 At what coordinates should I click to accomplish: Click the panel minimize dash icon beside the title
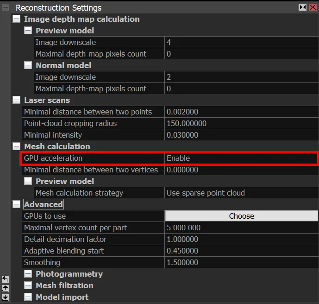tap(5, 7)
